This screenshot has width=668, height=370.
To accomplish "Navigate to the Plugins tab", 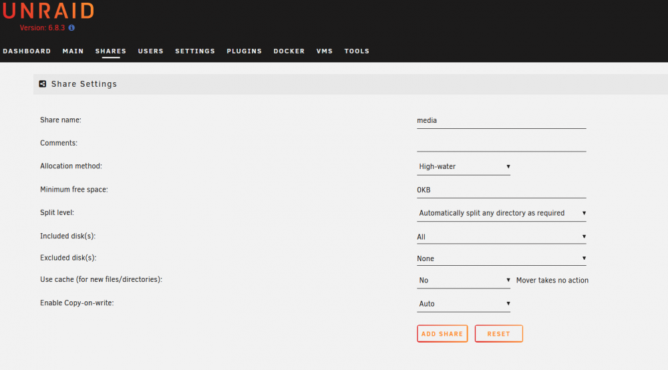I will point(244,51).
